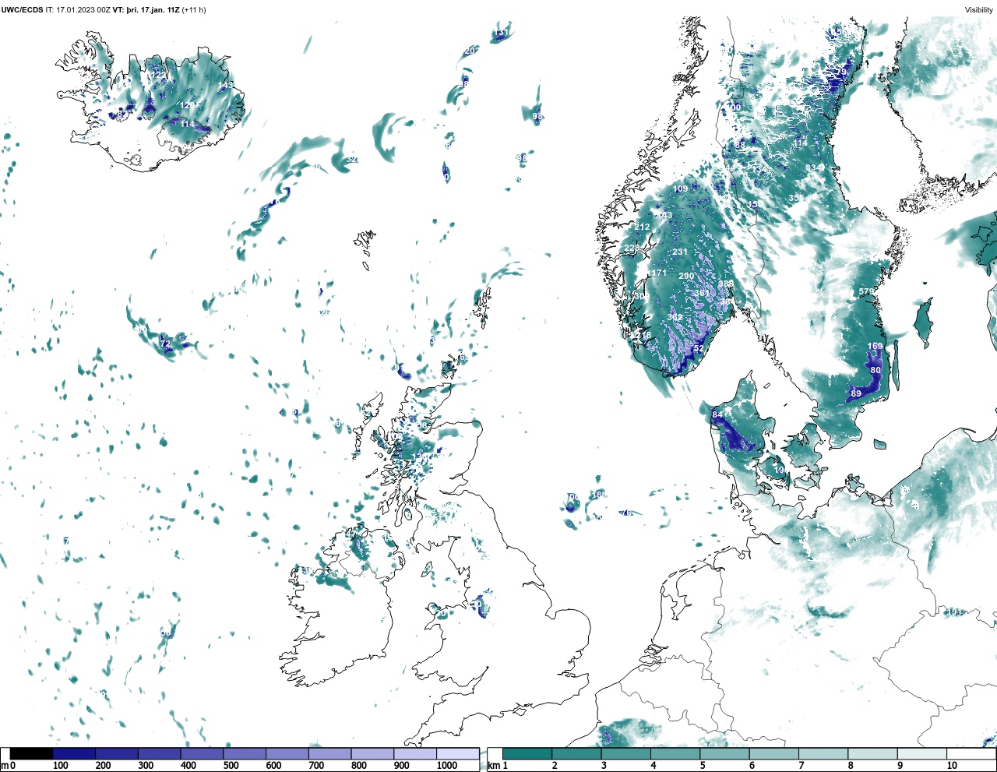Click map value '80' in southeast Sweden
The height and width of the screenshot is (772, 997).
point(875,371)
